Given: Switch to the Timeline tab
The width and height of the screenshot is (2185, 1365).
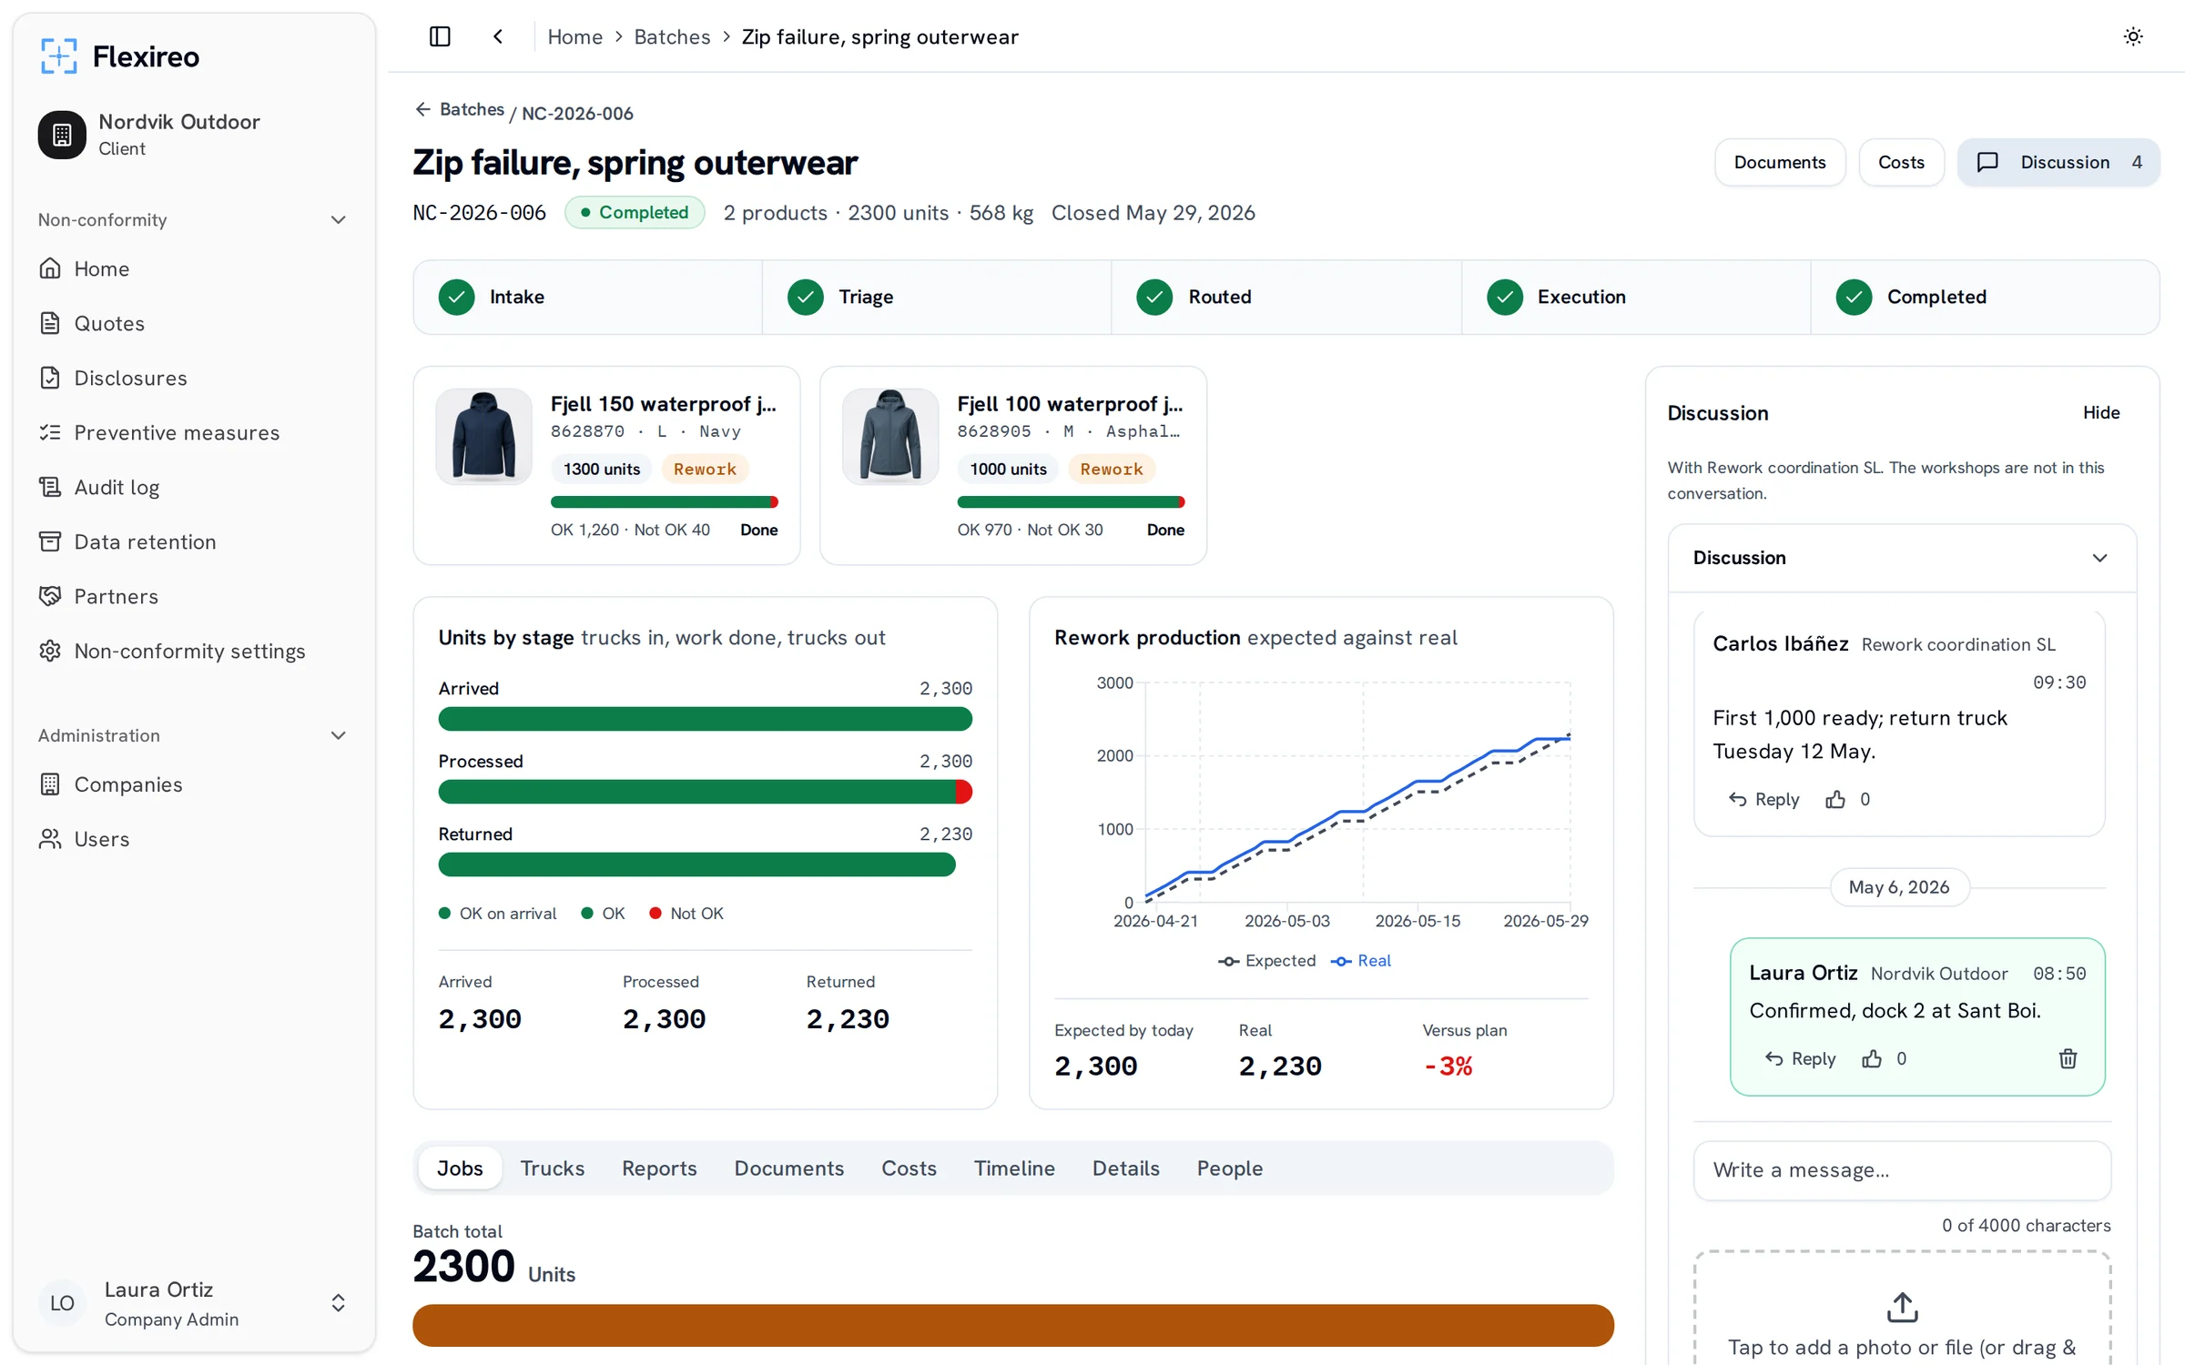Looking at the screenshot, I should pos(1014,1168).
